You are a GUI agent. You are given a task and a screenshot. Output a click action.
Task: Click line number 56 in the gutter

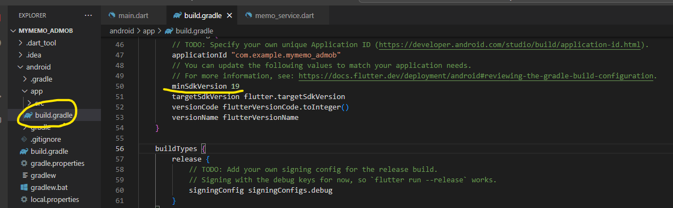tap(120, 148)
